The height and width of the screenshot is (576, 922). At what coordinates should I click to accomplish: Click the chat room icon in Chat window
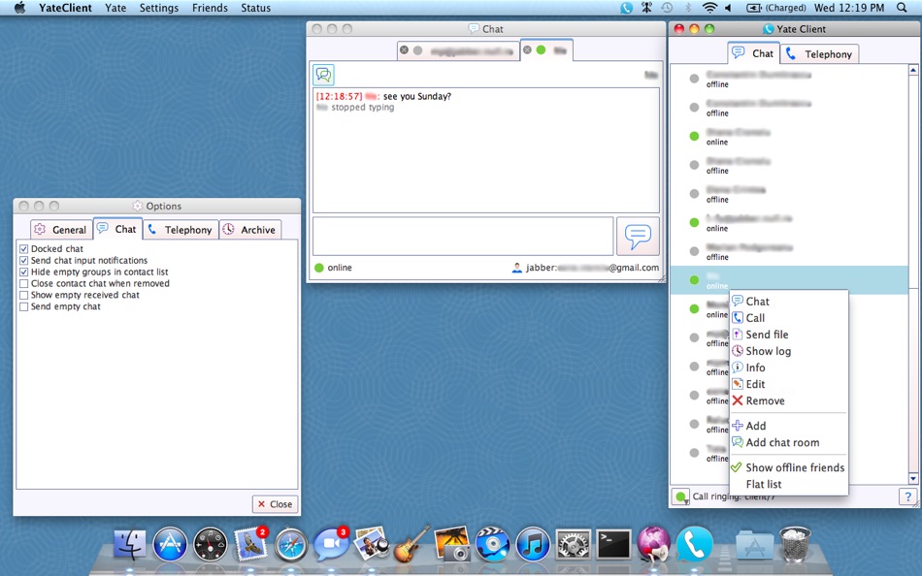click(323, 75)
